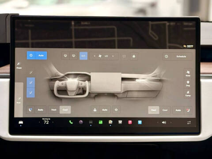The width and height of the screenshot is (212, 159).
Task: Raise cabin temperature with right arrow
Action: pyautogui.click(x=53, y=122)
